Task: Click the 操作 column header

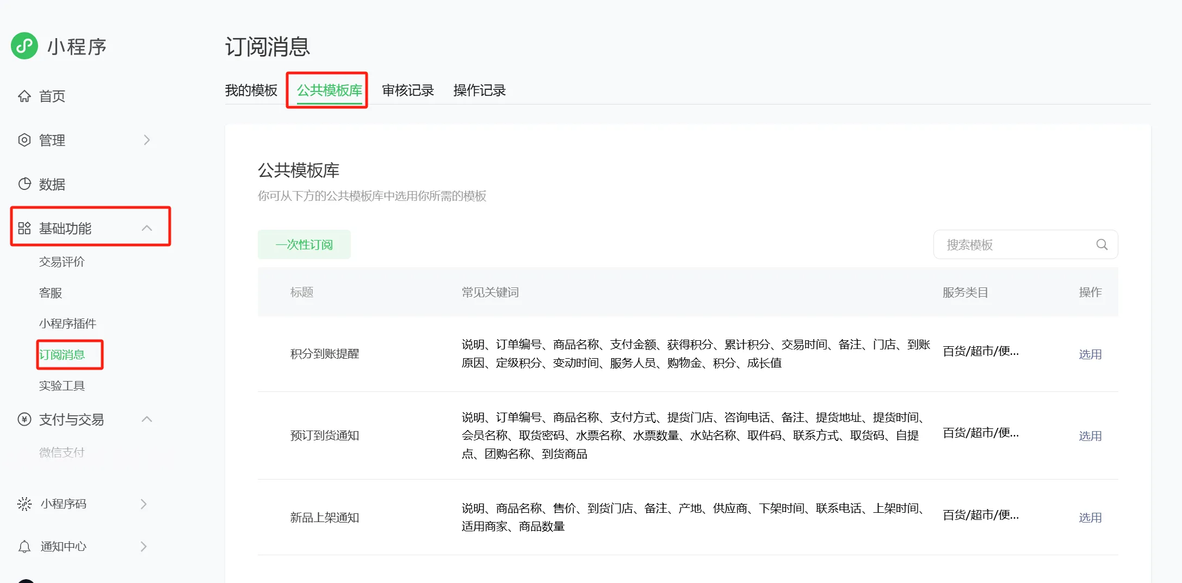Action: [1091, 292]
